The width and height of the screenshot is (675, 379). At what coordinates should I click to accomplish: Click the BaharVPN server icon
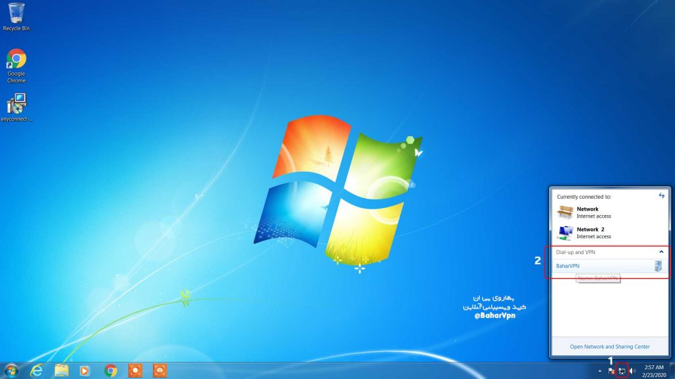point(659,266)
